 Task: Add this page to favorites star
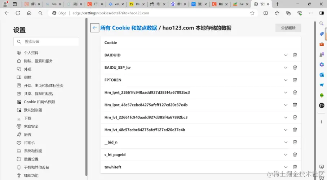(252, 13)
